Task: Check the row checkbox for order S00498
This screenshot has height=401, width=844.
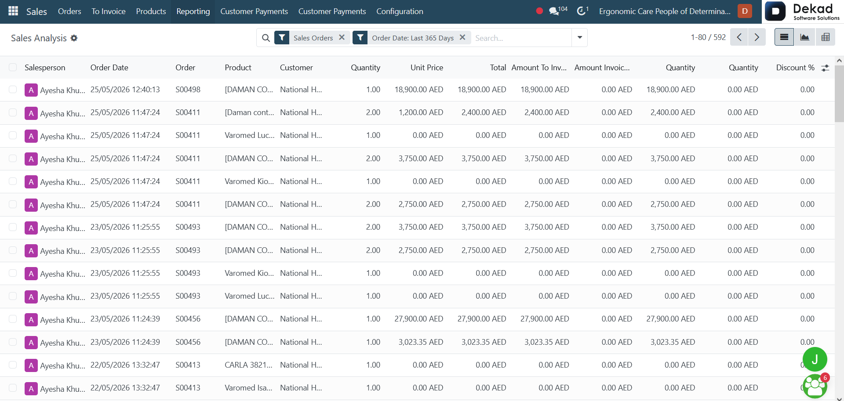Action: [x=13, y=90]
